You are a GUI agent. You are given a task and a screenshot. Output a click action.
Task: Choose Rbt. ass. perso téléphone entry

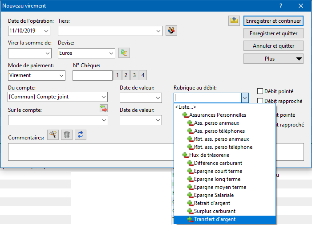coord(225,147)
